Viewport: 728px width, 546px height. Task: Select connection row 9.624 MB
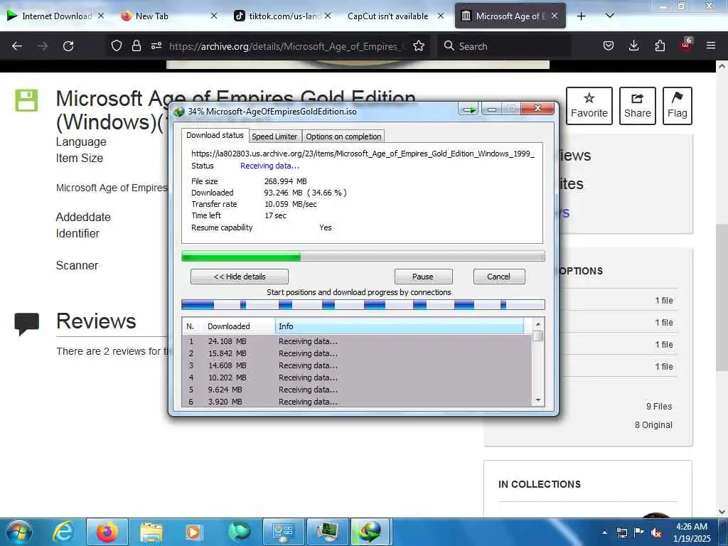(x=357, y=390)
